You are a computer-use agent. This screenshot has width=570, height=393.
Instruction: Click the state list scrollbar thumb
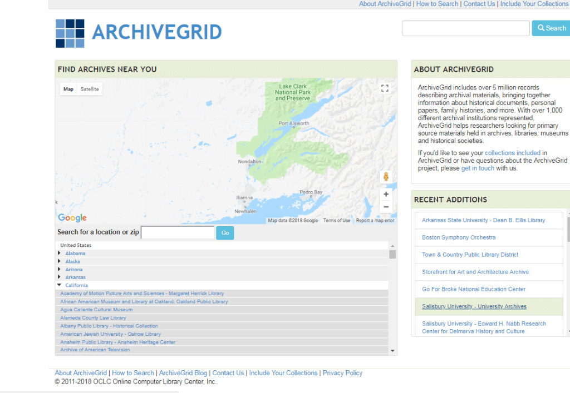392,254
